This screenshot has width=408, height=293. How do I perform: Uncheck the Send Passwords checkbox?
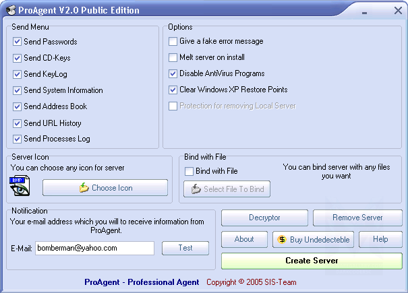point(18,42)
